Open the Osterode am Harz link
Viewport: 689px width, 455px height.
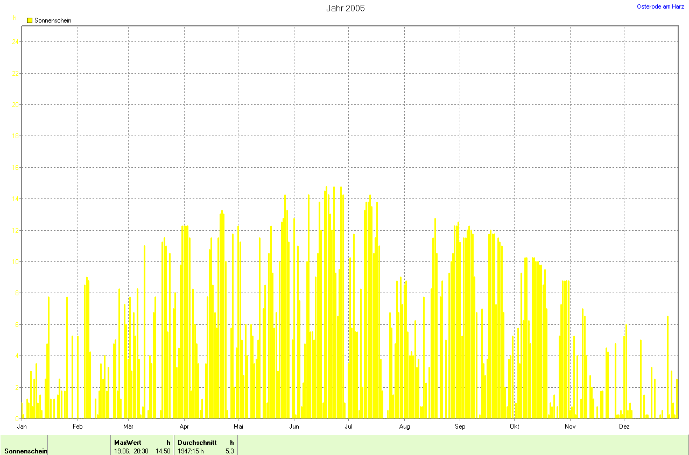[x=660, y=6]
